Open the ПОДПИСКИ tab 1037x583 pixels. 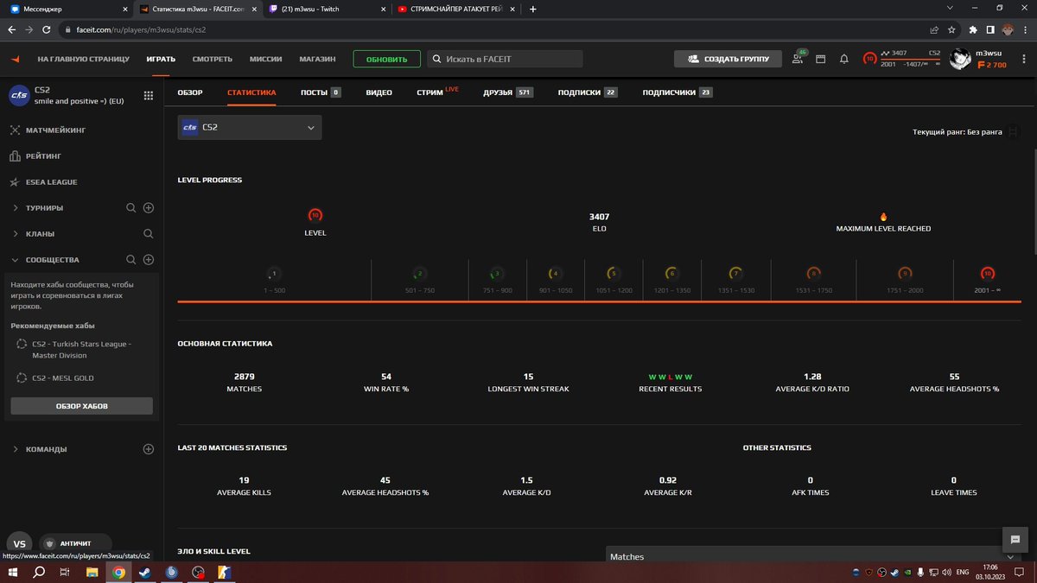pyautogui.click(x=588, y=92)
